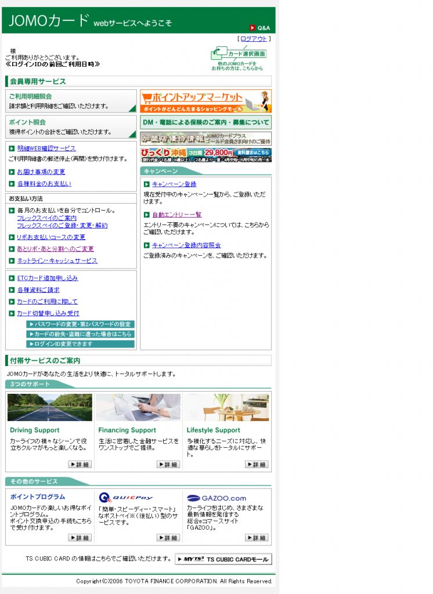Click the Q&A icon in header
Viewport: 433px width, 594px height.
tap(259, 27)
